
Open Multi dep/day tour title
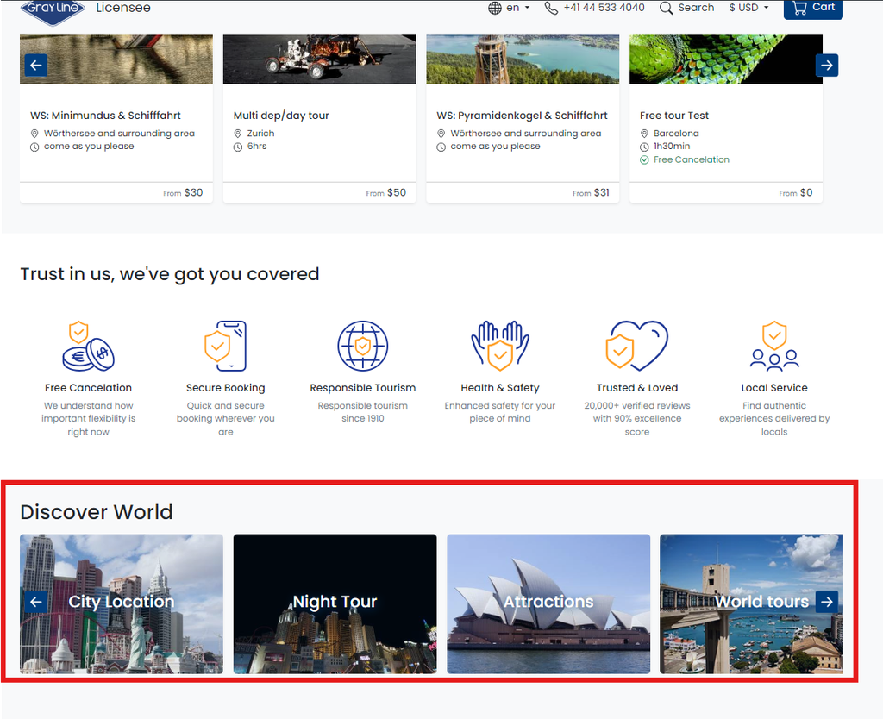point(281,116)
